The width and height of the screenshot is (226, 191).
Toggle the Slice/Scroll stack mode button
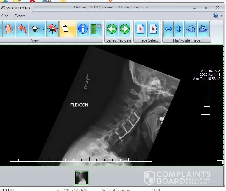(x=65, y=29)
